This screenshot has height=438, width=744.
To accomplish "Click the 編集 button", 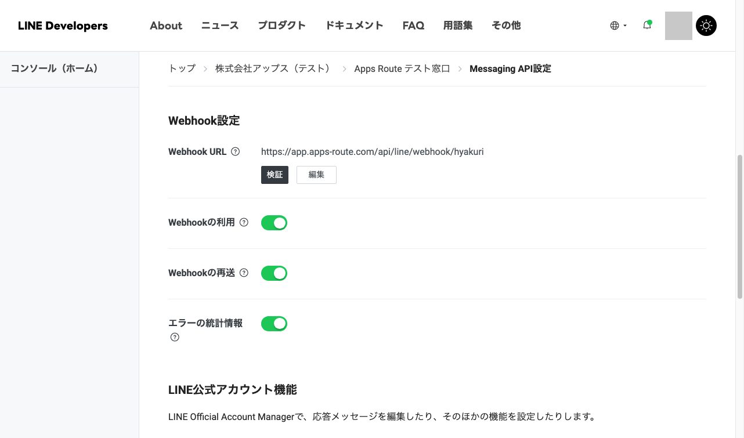I will (x=316, y=175).
